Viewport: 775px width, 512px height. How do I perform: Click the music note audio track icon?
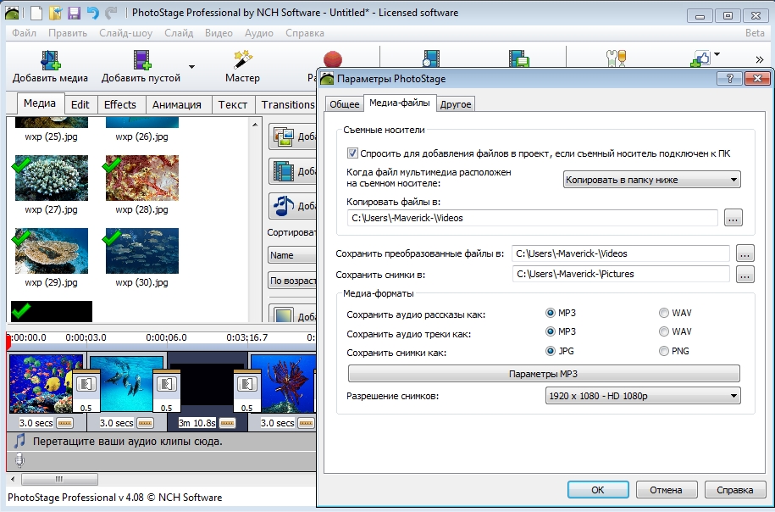pyautogui.click(x=19, y=441)
